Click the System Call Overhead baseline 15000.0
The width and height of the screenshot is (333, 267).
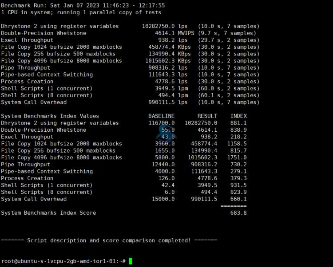pyautogui.click(x=162, y=199)
